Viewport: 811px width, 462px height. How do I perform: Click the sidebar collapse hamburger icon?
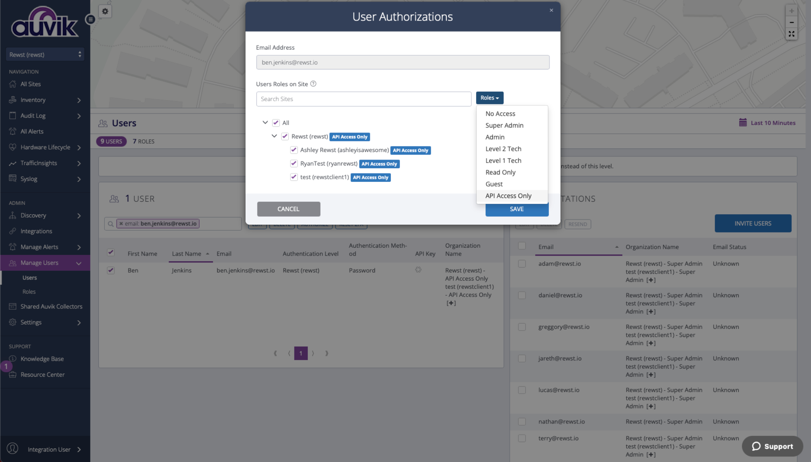tap(90, 19)
